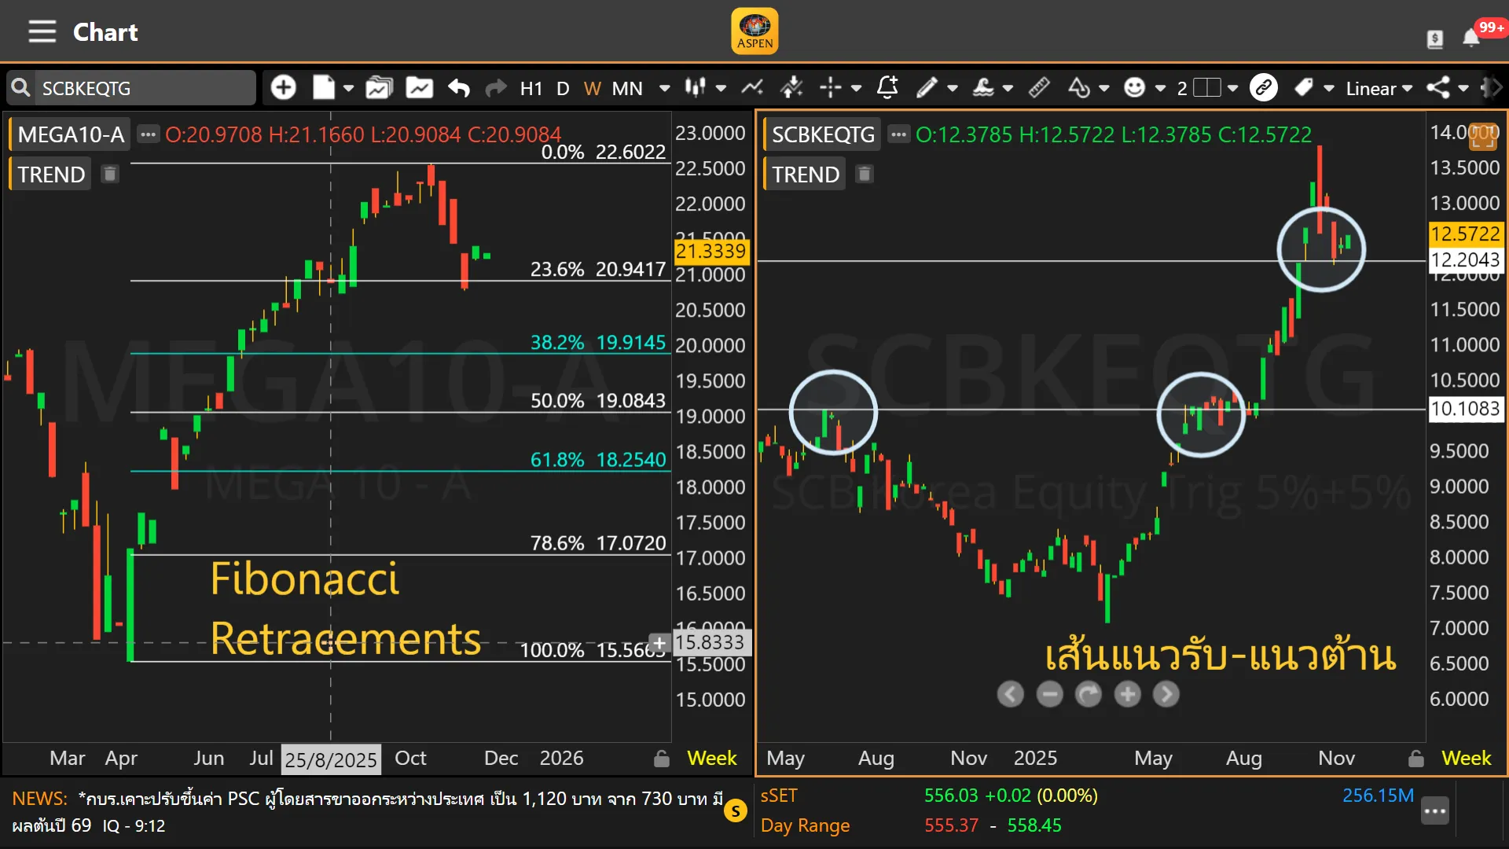Open the hamburger main menu

click(x=42, y=32)
